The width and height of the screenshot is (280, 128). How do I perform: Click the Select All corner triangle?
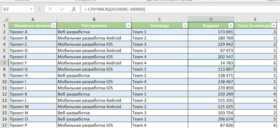[x=5, y=19]
